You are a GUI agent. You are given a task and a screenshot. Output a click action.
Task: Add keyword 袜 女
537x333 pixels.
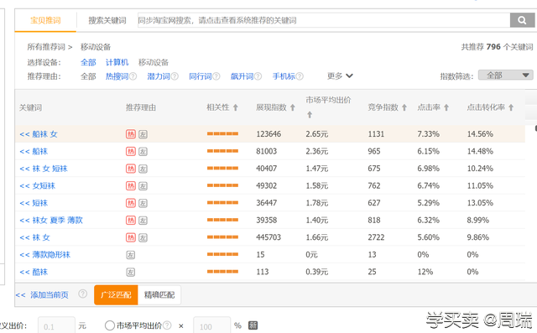(35, 237)
